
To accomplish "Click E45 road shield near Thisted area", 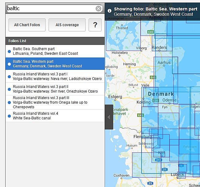I will [151, 32].
